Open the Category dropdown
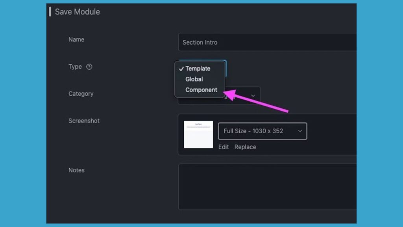Viewport: 403px width, 227px height. (242, 96)
